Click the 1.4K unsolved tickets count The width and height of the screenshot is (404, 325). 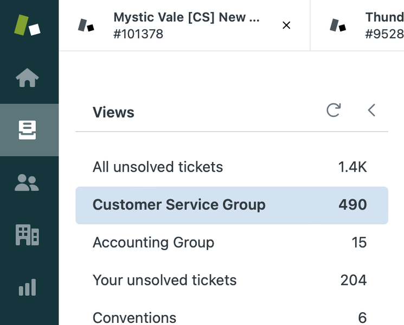point(352,167)
